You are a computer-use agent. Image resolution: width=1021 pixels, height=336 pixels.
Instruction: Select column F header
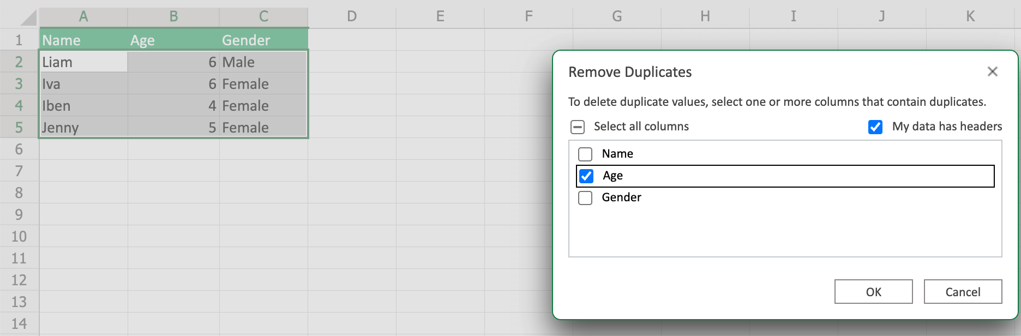528,16
